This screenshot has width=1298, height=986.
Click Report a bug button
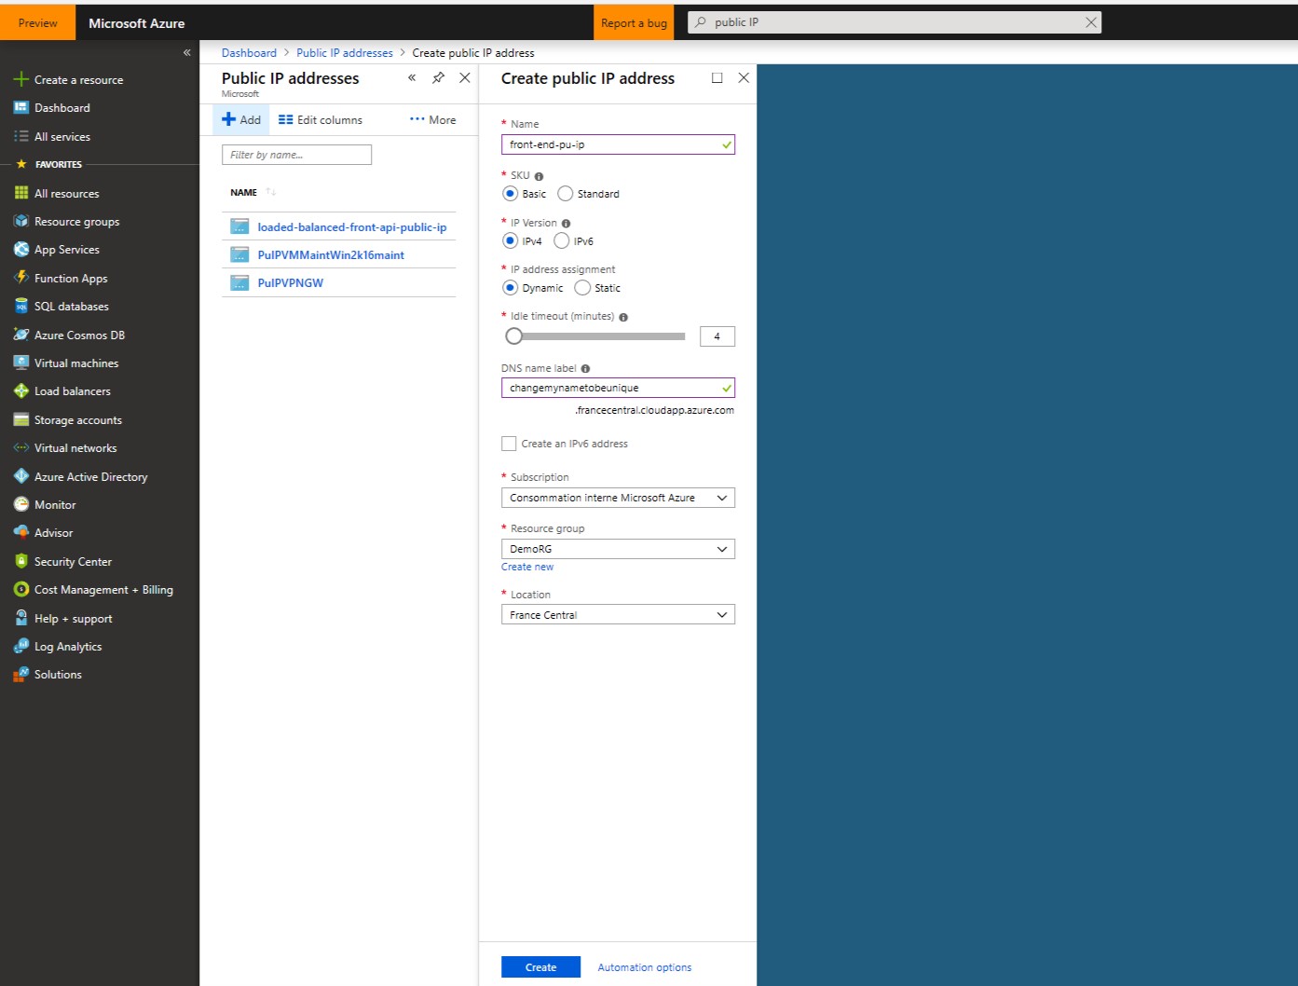click(x=634, y=23)
